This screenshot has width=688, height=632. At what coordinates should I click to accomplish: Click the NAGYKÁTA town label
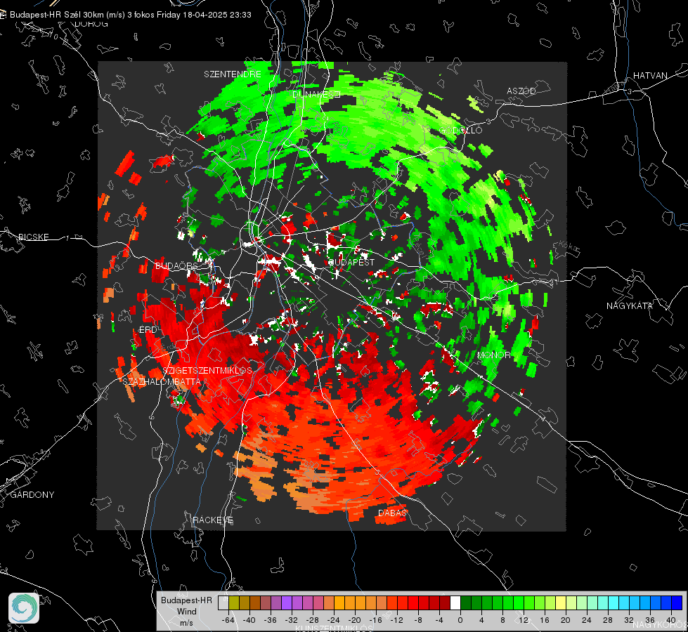630,305
